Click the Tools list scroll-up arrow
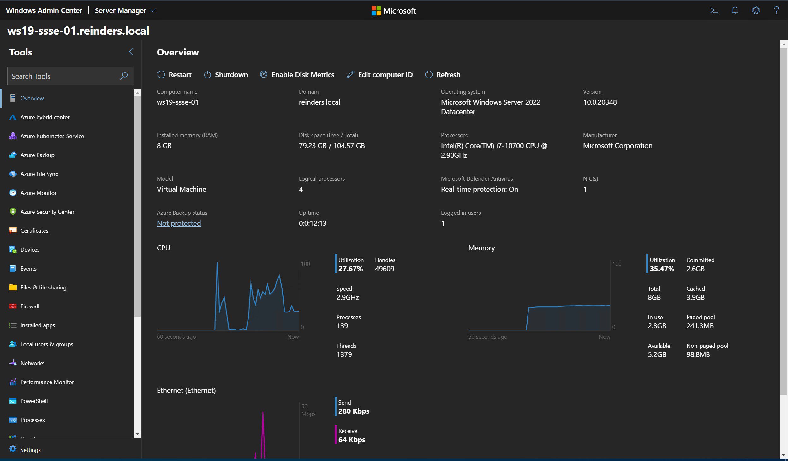The image size is (788, 461). point(137,93)
